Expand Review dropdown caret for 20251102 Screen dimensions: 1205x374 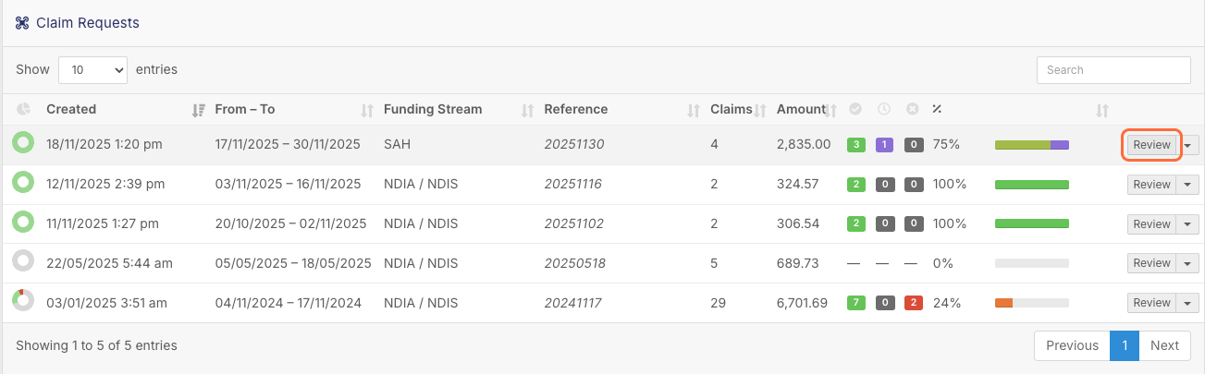pos(1187,223)
